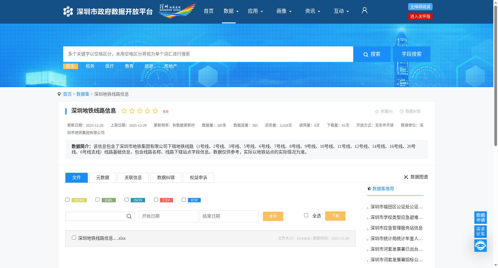Select the 深圳地铁线路信息 xlsx file checkbox
Screen dimensions: 498x268
[x=74, y=238]
